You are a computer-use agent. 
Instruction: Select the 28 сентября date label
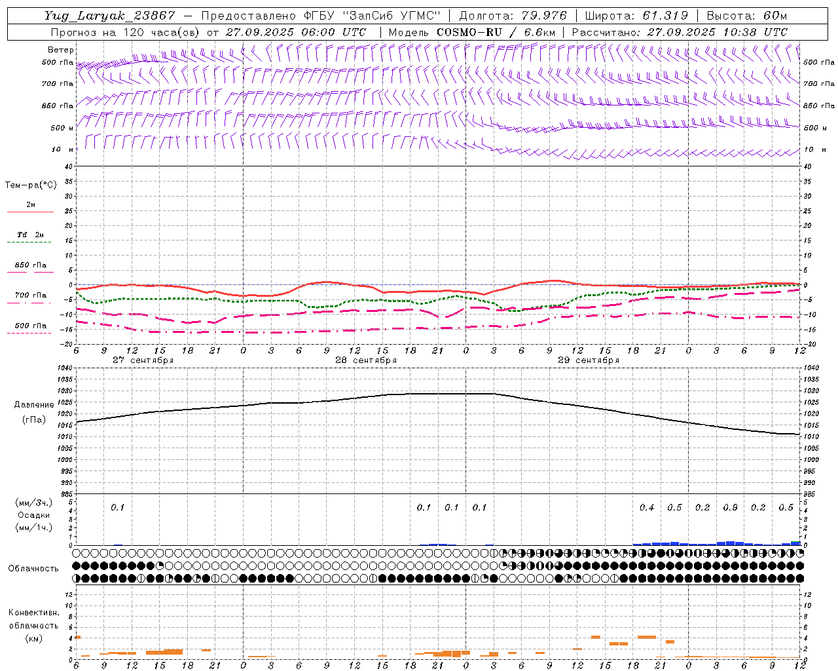366,360
